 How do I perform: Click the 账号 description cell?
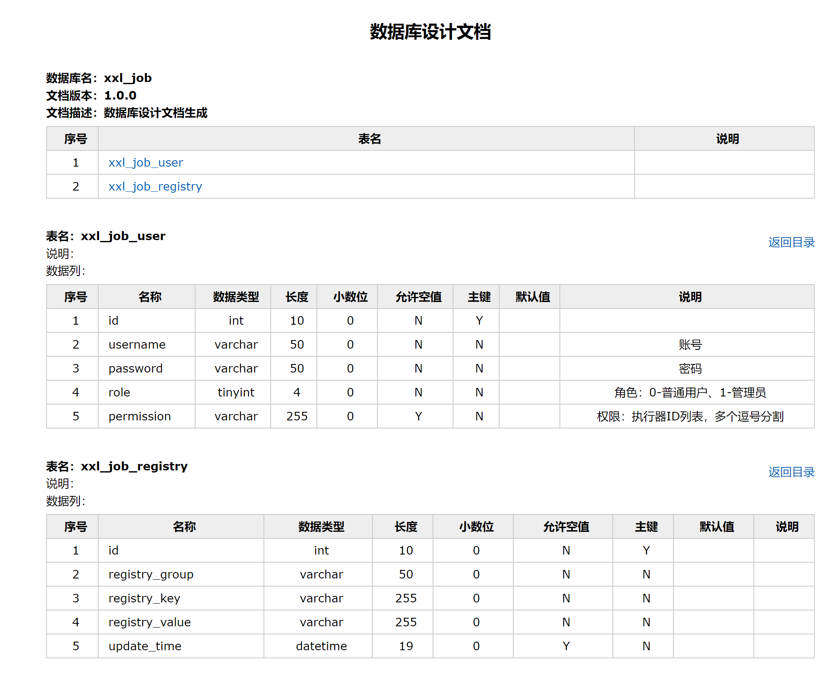tap(690, 345)
